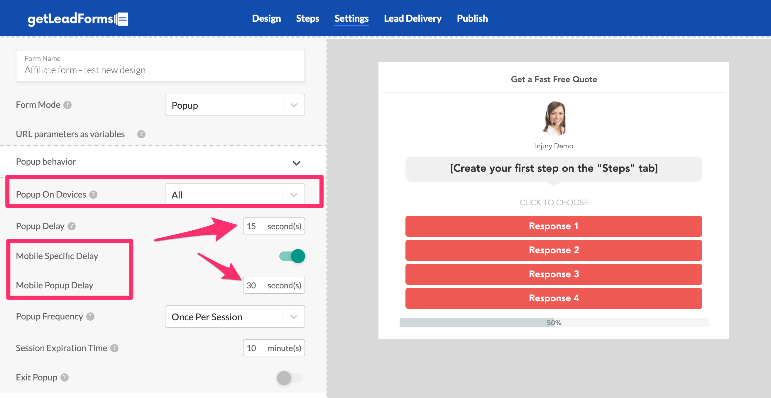Click the question mark icon next to Popup Delay
The height and width of the screenshot is (398, 771).
click(x=75, y=226)
